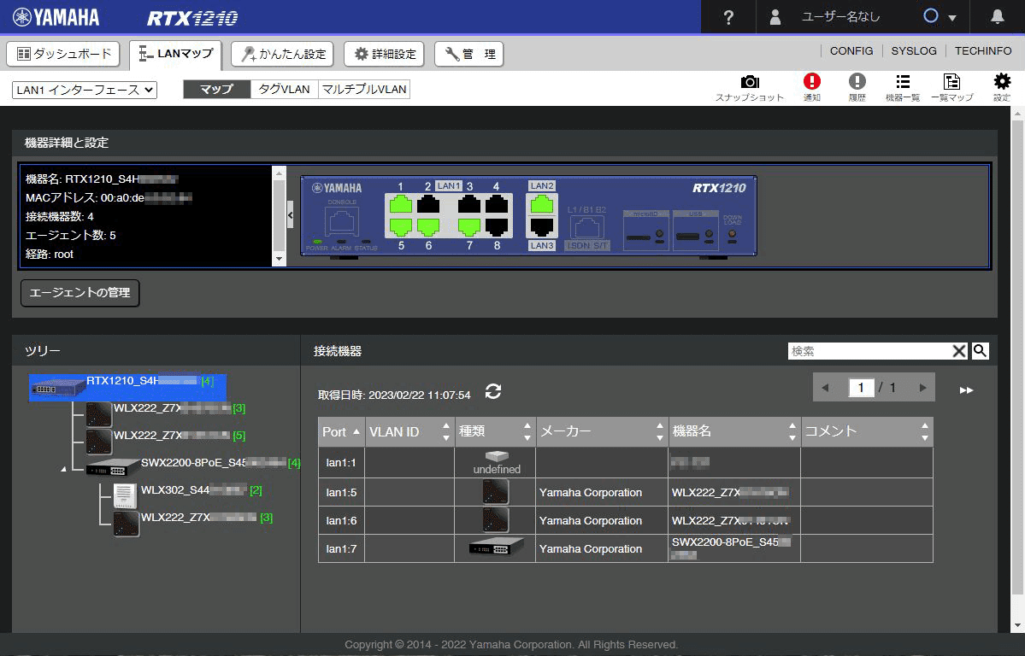Image resolution: width=1025 pixels, height=656 pixels.
Task: Open the LAN1 インターフェース selector
Action: click(x=84, y=89)
